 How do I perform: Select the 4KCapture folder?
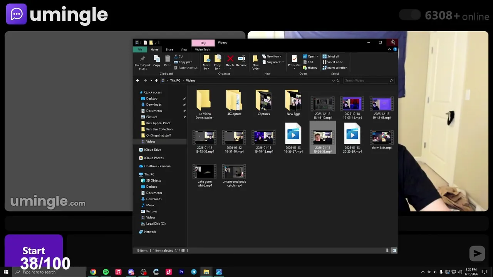click(x=234, y=100)
